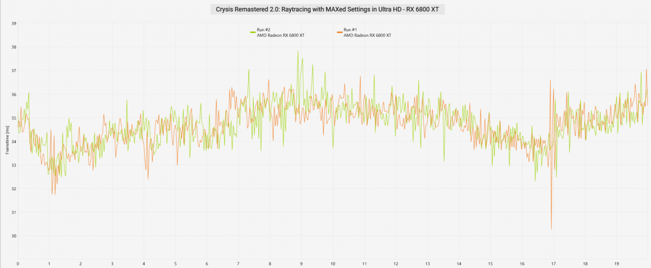Click the y-axis value 34
Viewport: 651px width, 268px height.
tap(14, 142)
